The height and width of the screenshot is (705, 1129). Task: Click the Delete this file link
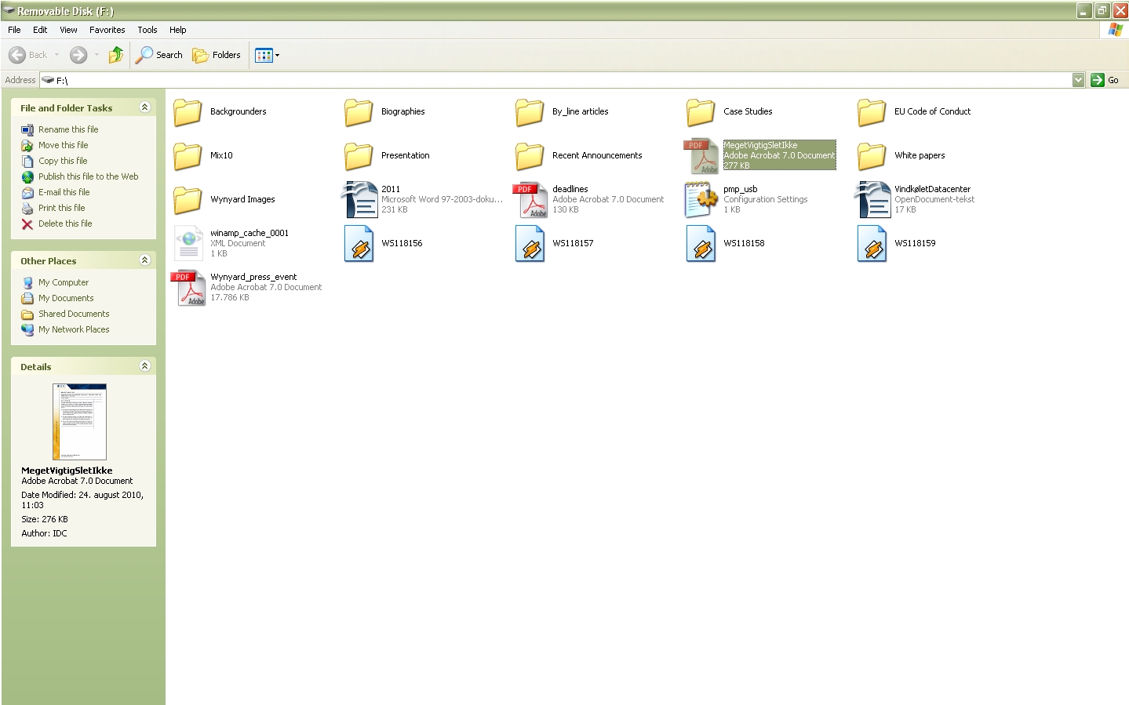(x=65, y=223)
